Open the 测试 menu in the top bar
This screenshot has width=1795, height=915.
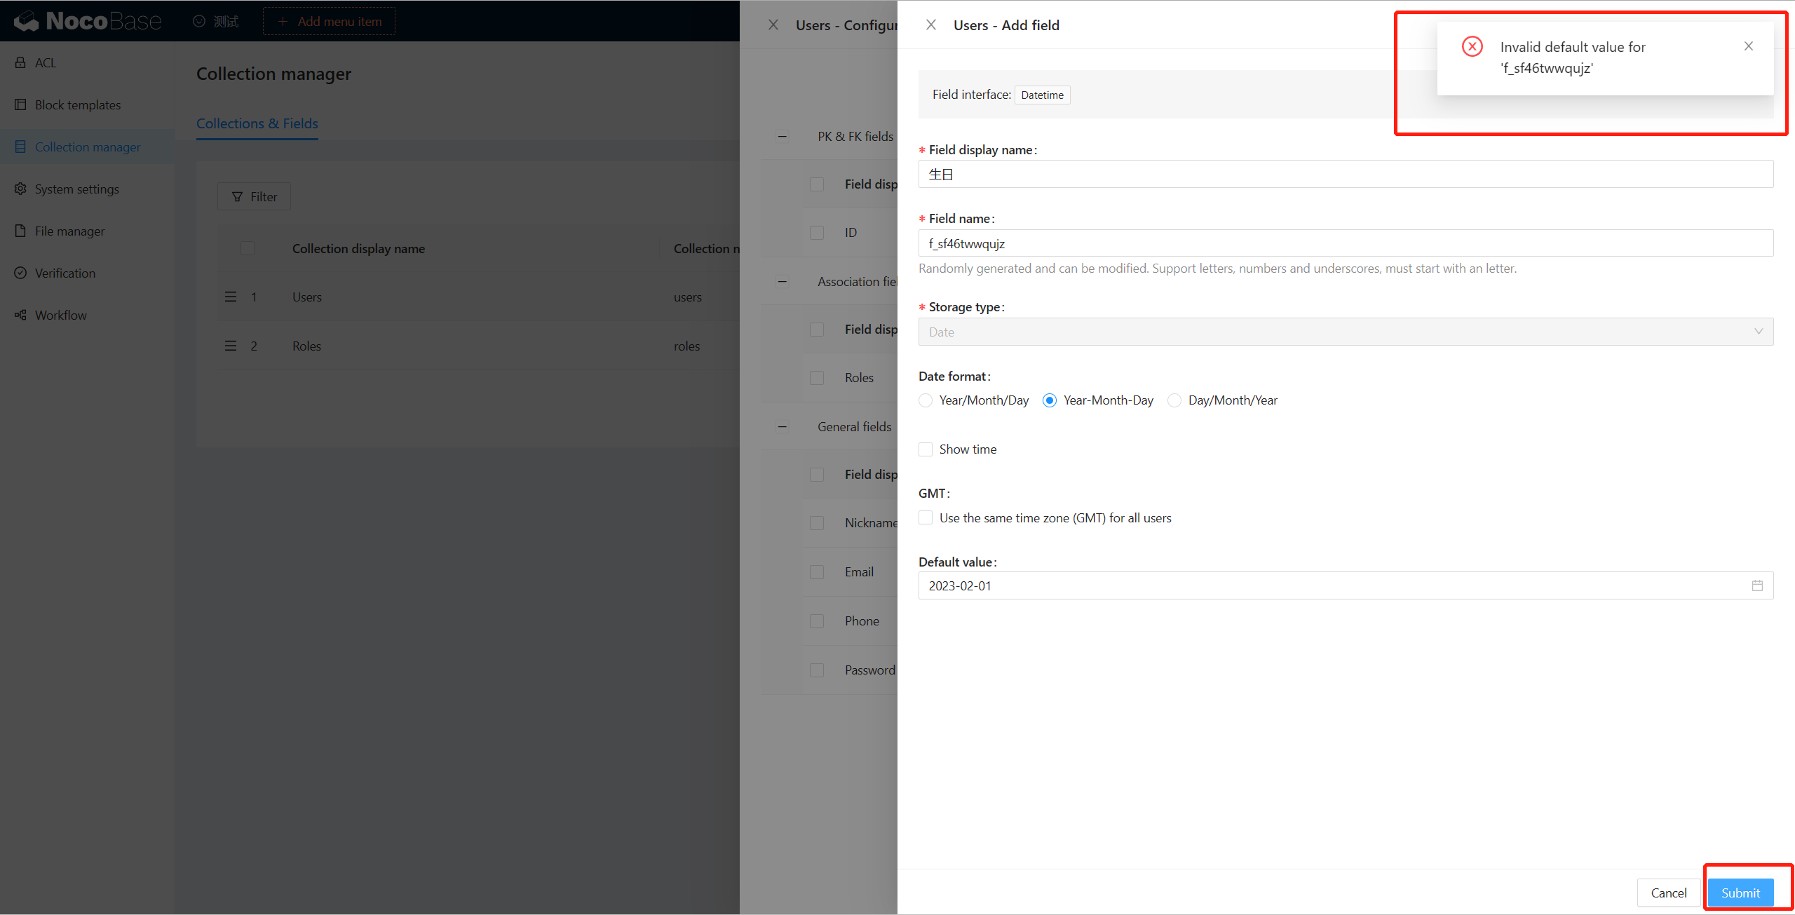[215, 21]
